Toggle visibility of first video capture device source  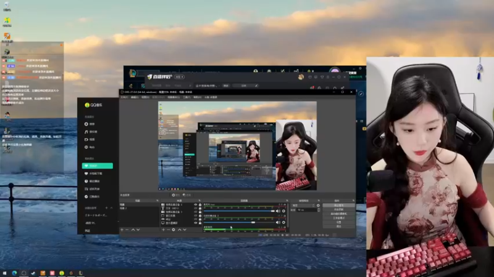click(x=195, y=204)
